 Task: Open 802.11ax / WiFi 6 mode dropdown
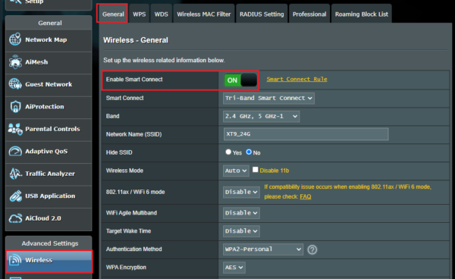(x=241, y=192)
